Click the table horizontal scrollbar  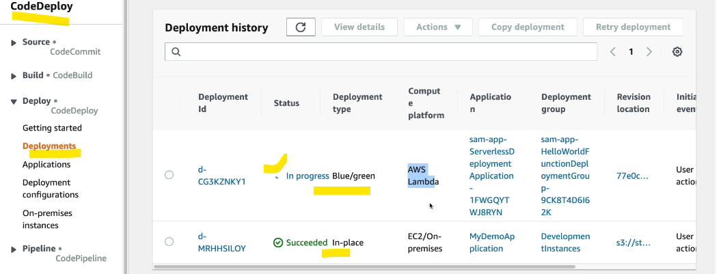tap(364, 266)
